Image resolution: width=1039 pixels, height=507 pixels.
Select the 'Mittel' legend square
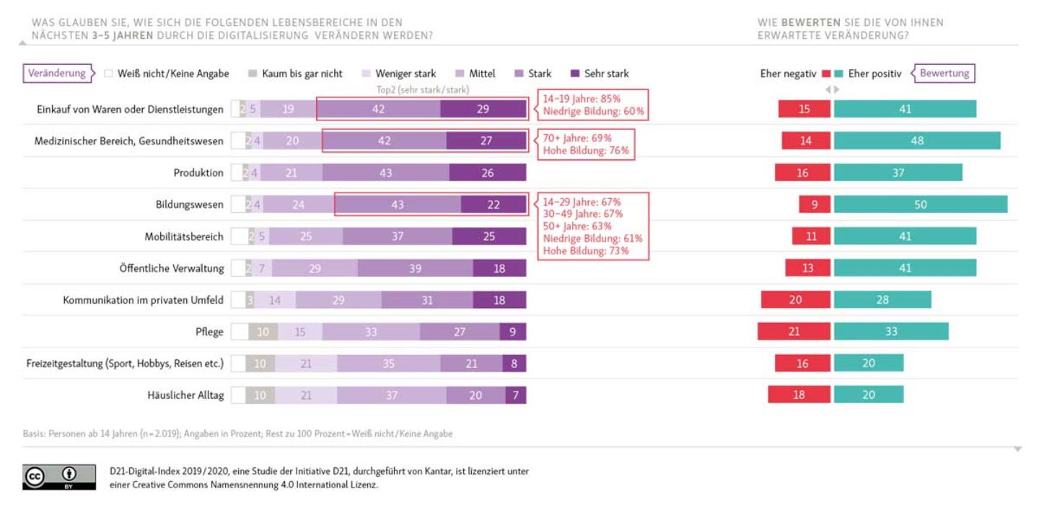click(x=459, y=74)
